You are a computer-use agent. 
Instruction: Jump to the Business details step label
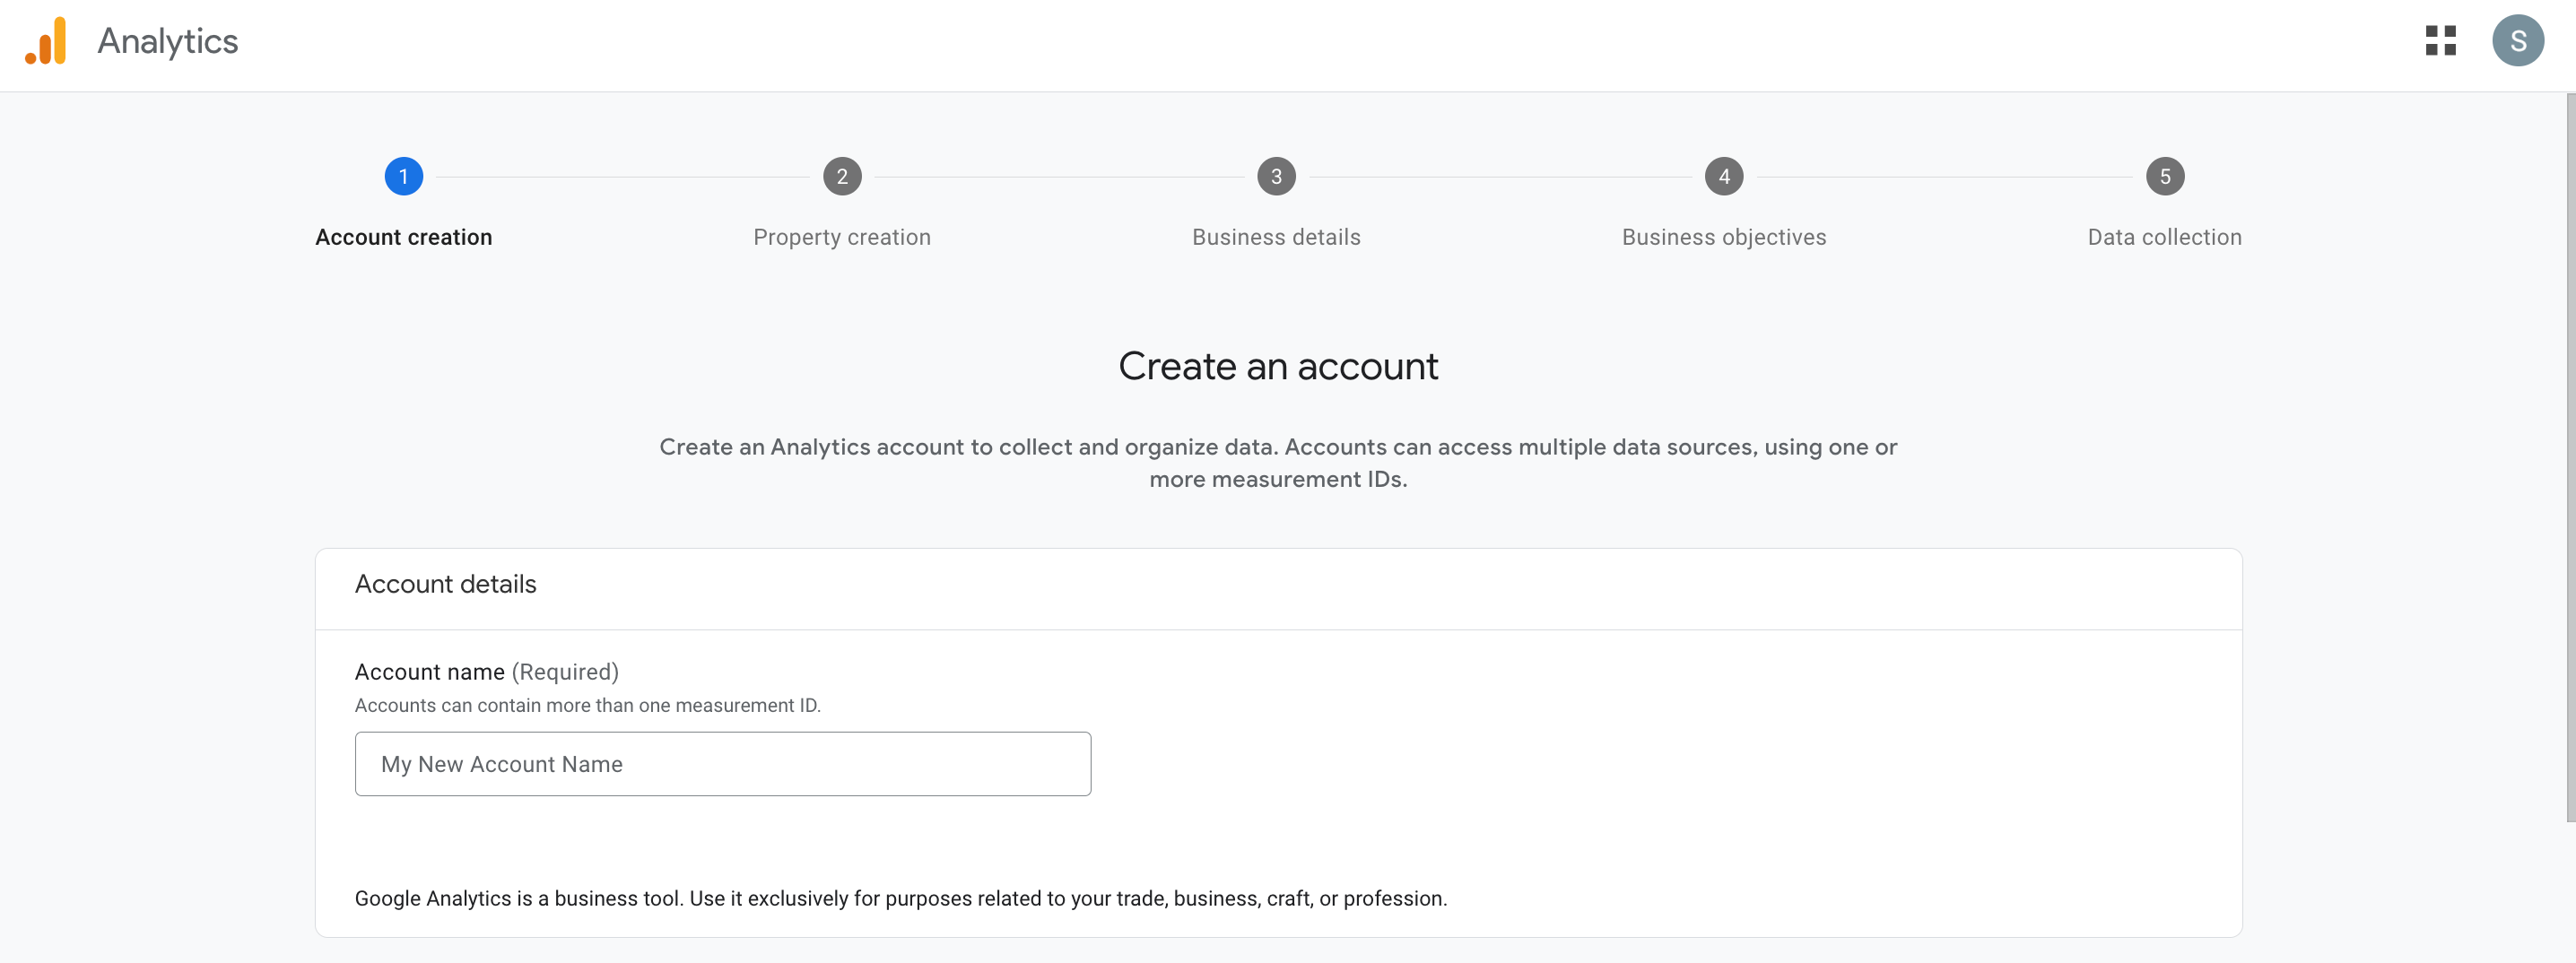[x=1276, y=237]
